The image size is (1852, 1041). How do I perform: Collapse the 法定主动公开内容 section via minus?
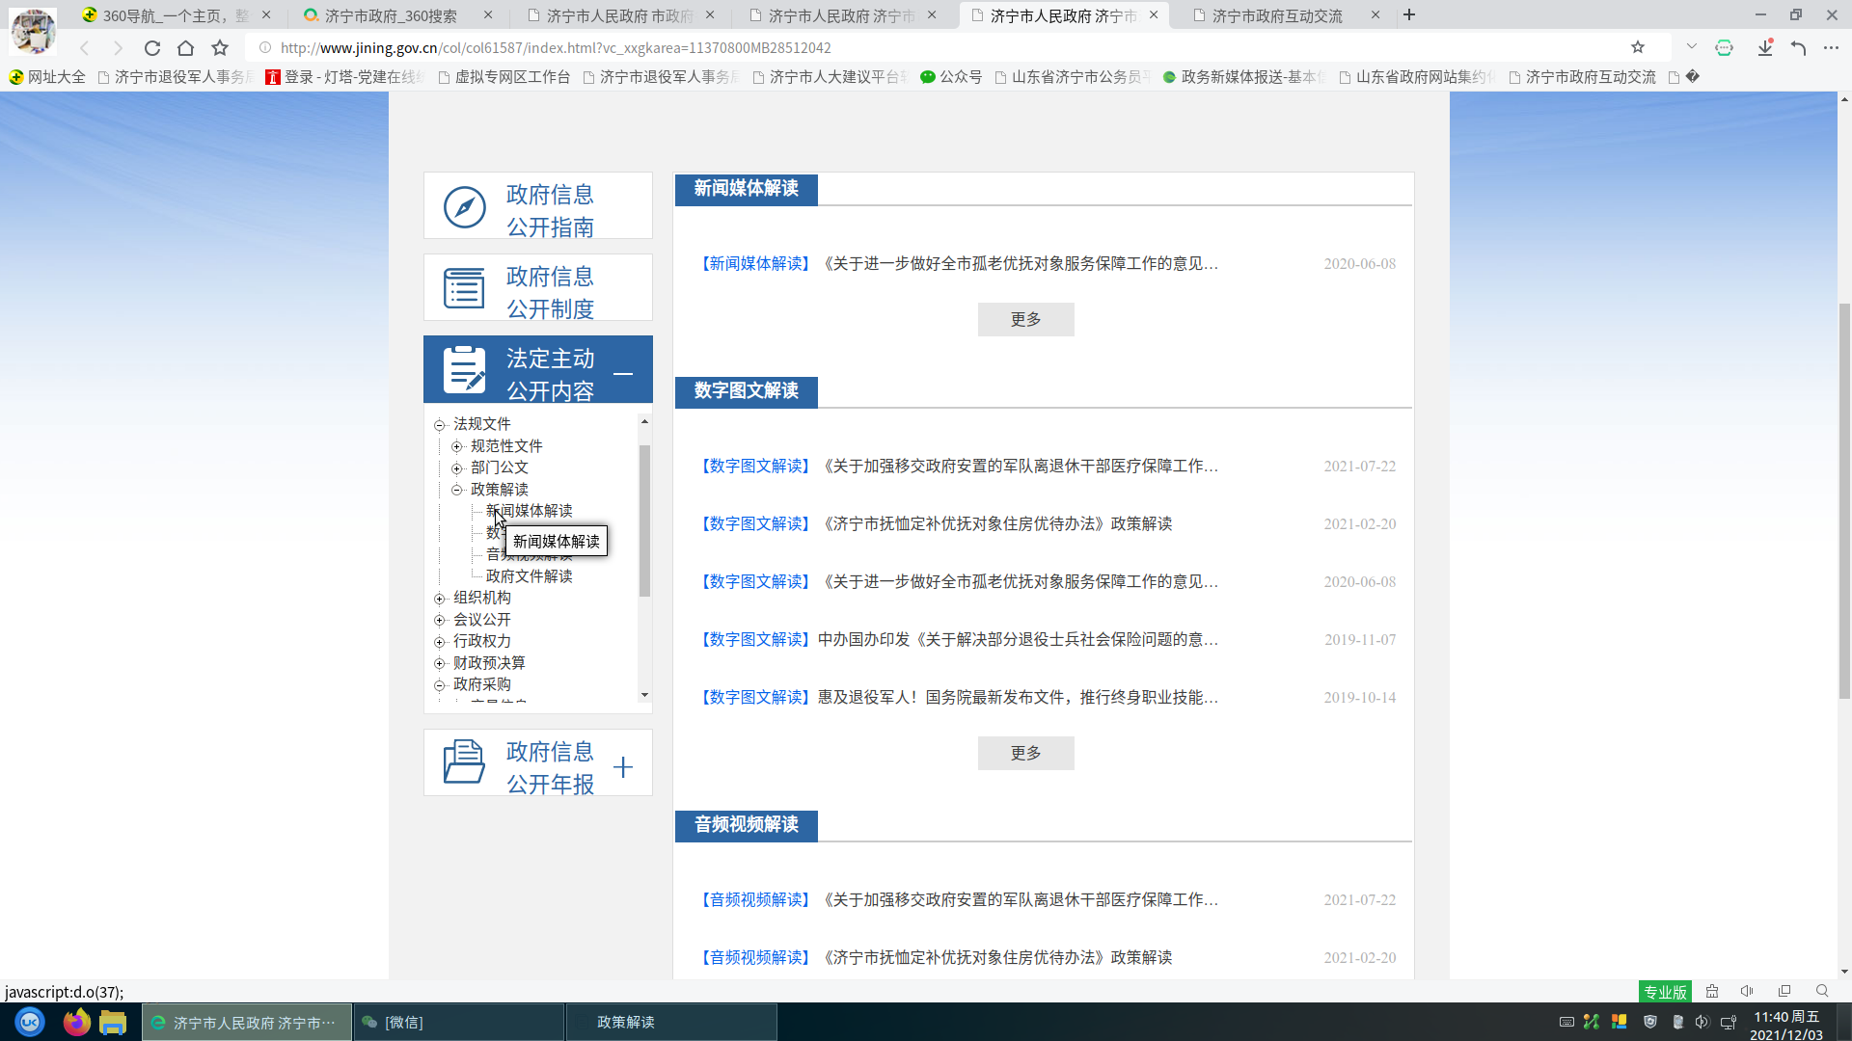click(623, 374)
